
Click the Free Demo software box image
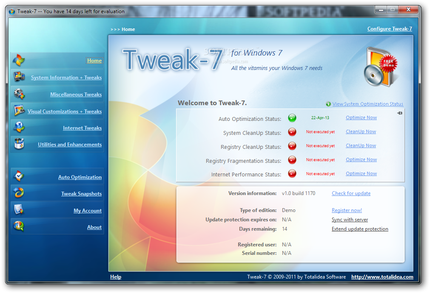[381, 67]
